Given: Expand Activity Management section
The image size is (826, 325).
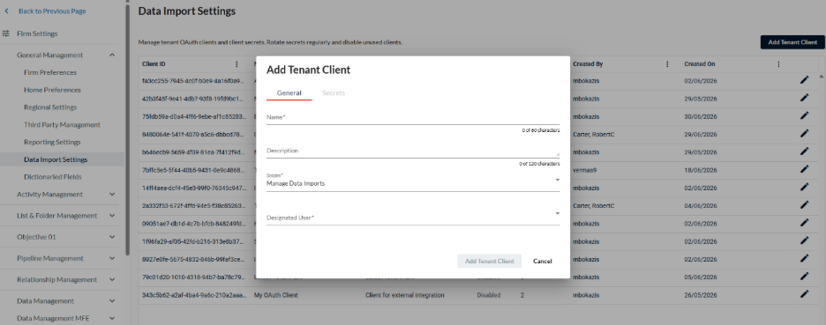Looking at the screenshot, I should 112,194.
